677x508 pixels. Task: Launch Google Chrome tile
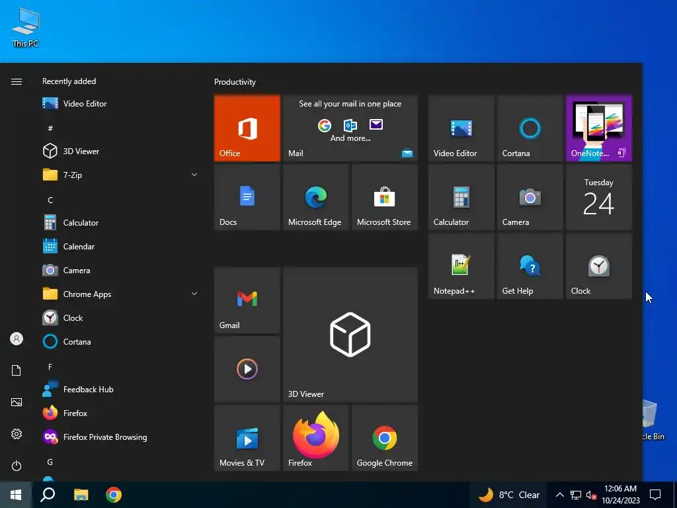tap(385, 438)
